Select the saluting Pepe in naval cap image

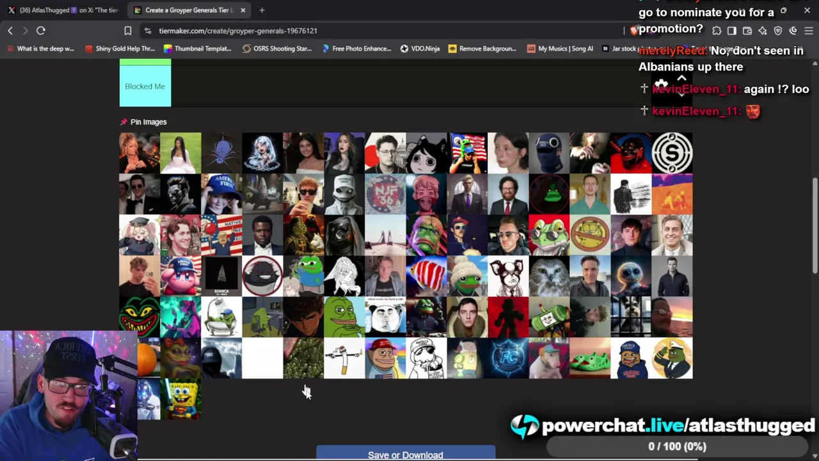coord(672,358)
